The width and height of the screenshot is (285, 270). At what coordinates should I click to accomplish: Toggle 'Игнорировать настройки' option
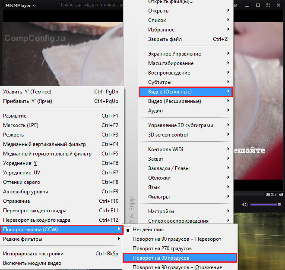33,254
